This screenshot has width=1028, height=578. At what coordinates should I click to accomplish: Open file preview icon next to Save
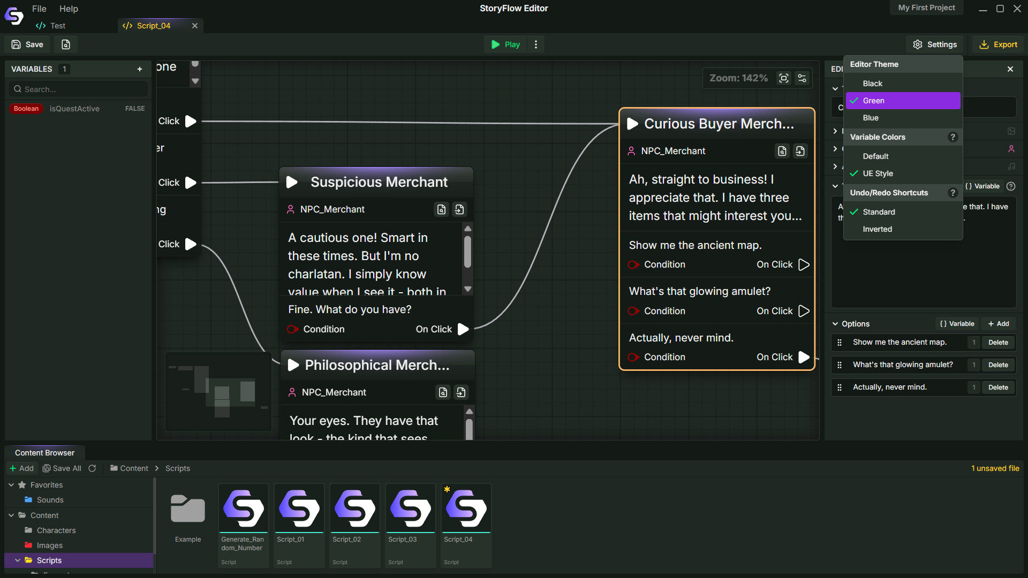(65, 44)
